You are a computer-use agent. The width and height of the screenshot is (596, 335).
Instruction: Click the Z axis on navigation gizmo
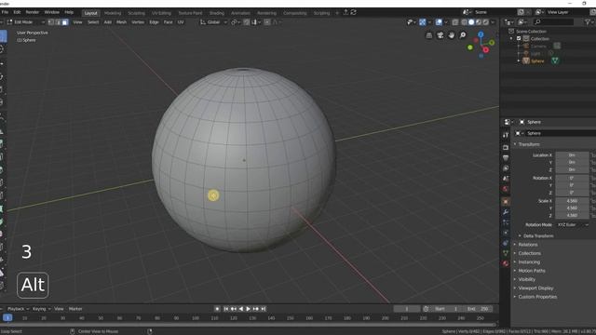pos(481,34)
